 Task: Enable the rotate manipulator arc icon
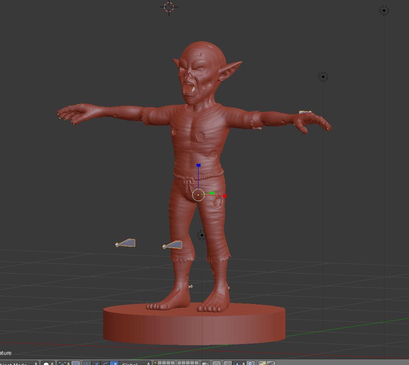click(105, 363)
